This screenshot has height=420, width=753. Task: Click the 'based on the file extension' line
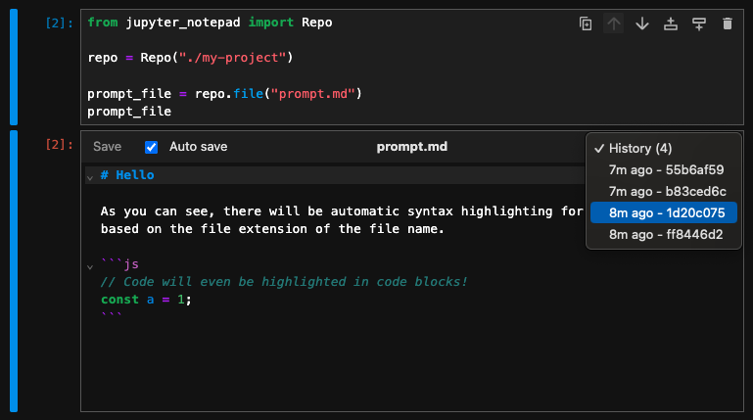point(272,229)
